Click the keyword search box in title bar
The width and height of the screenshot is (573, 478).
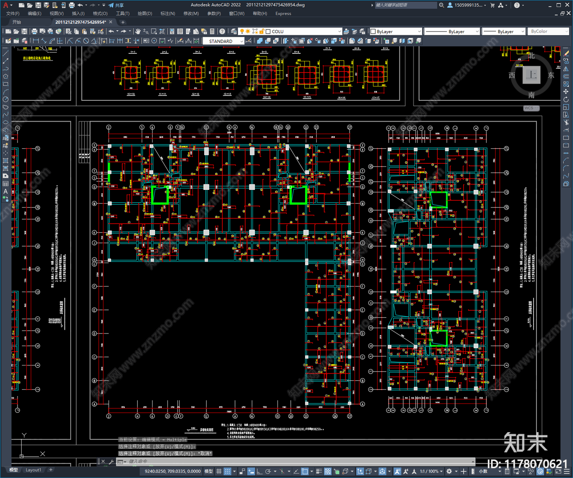click(405, 5)
